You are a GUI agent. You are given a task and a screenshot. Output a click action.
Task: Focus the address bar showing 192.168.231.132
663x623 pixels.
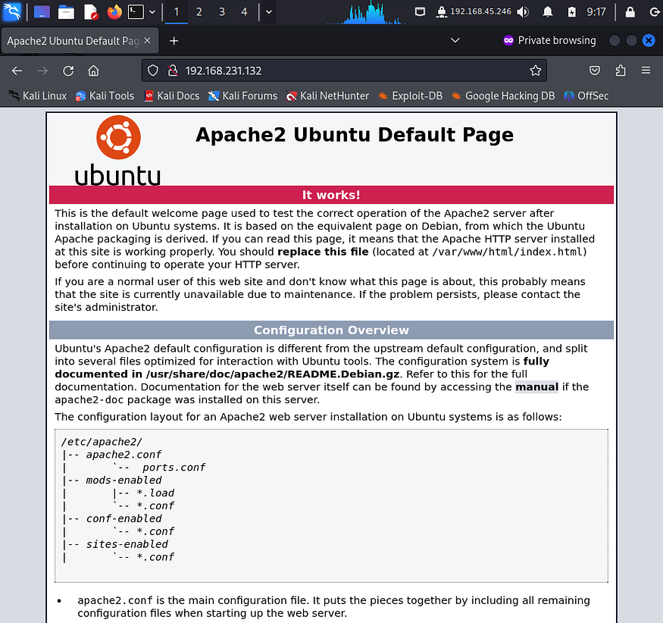point(344,70)
